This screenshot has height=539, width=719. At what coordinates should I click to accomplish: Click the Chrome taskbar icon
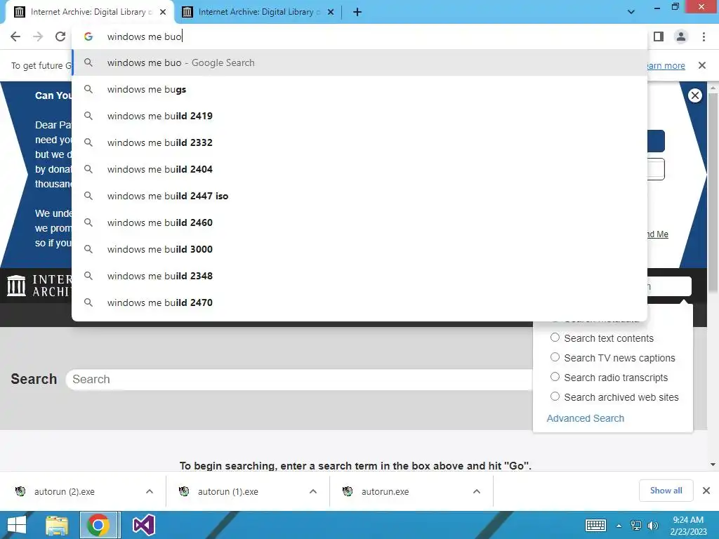[x=98, y=525]
